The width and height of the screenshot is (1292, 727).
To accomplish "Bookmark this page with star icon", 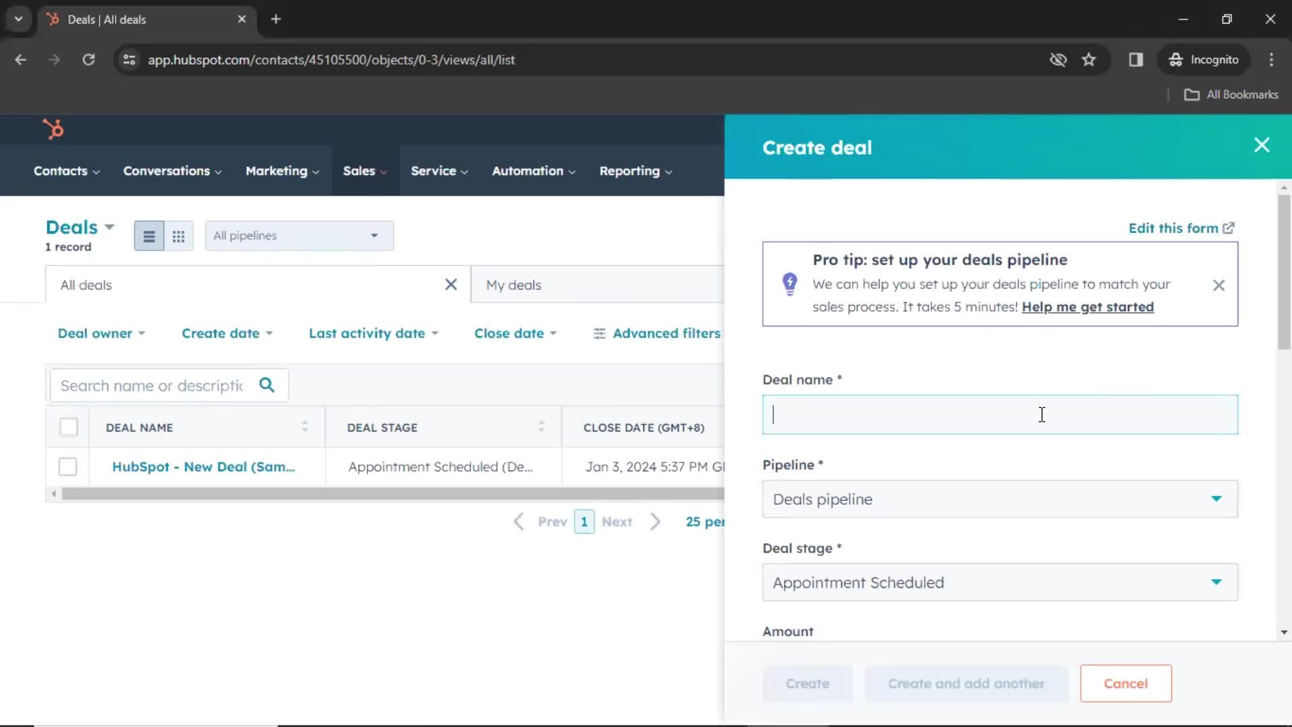I will 1089,60.
